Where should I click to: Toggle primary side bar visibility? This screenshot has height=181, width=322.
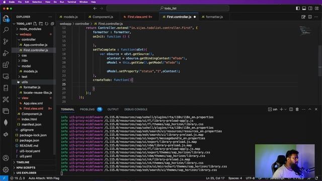tap(297, 9)
